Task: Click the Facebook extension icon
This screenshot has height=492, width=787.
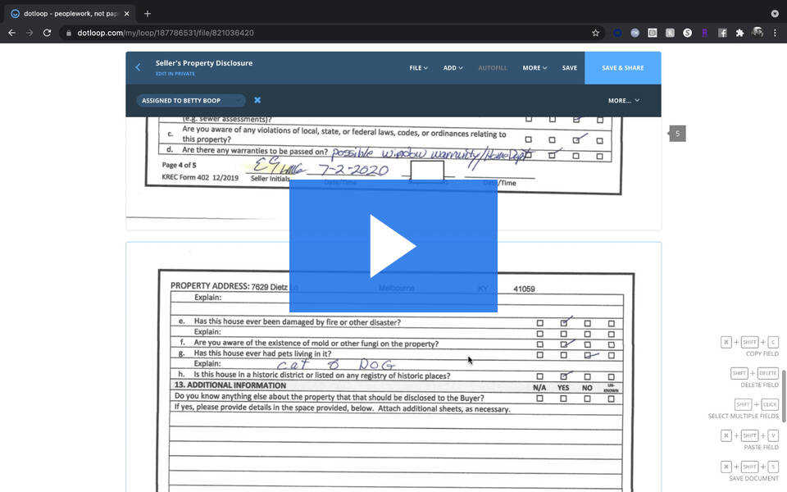Action: 722,33
